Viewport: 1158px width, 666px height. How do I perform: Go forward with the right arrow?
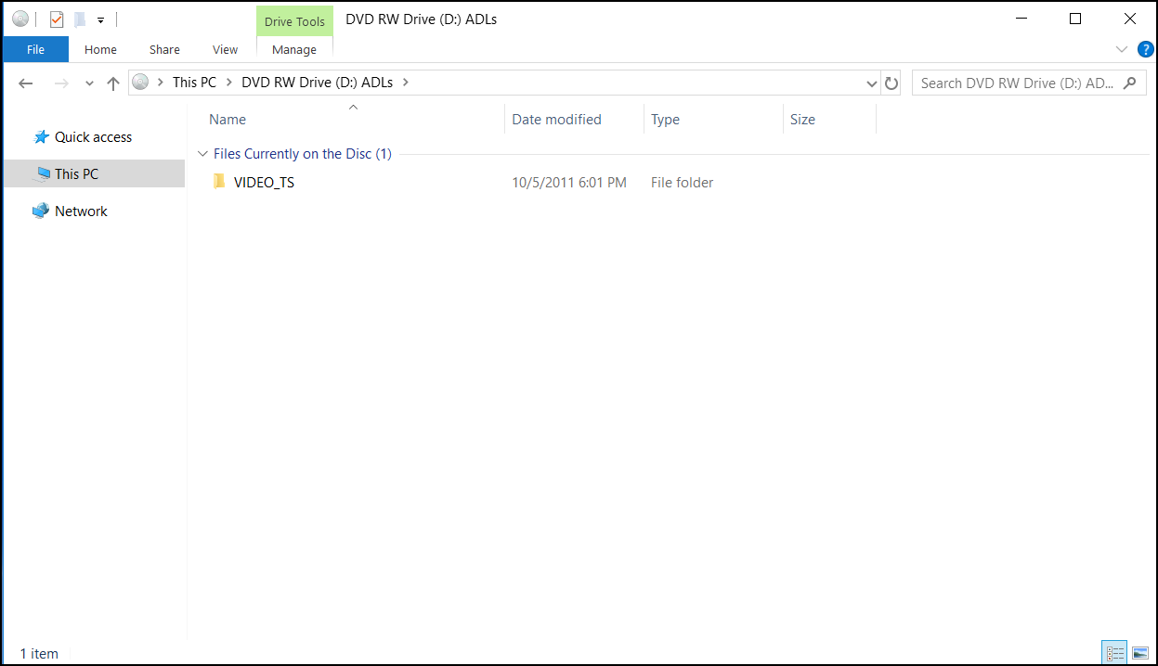[61, 83]
